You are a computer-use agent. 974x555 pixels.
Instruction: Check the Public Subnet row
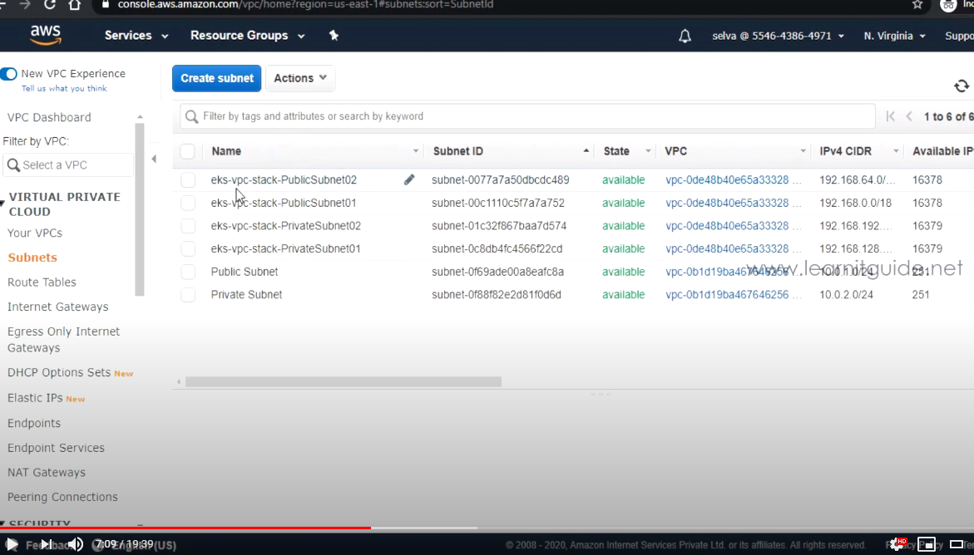(x=188, y=272)
